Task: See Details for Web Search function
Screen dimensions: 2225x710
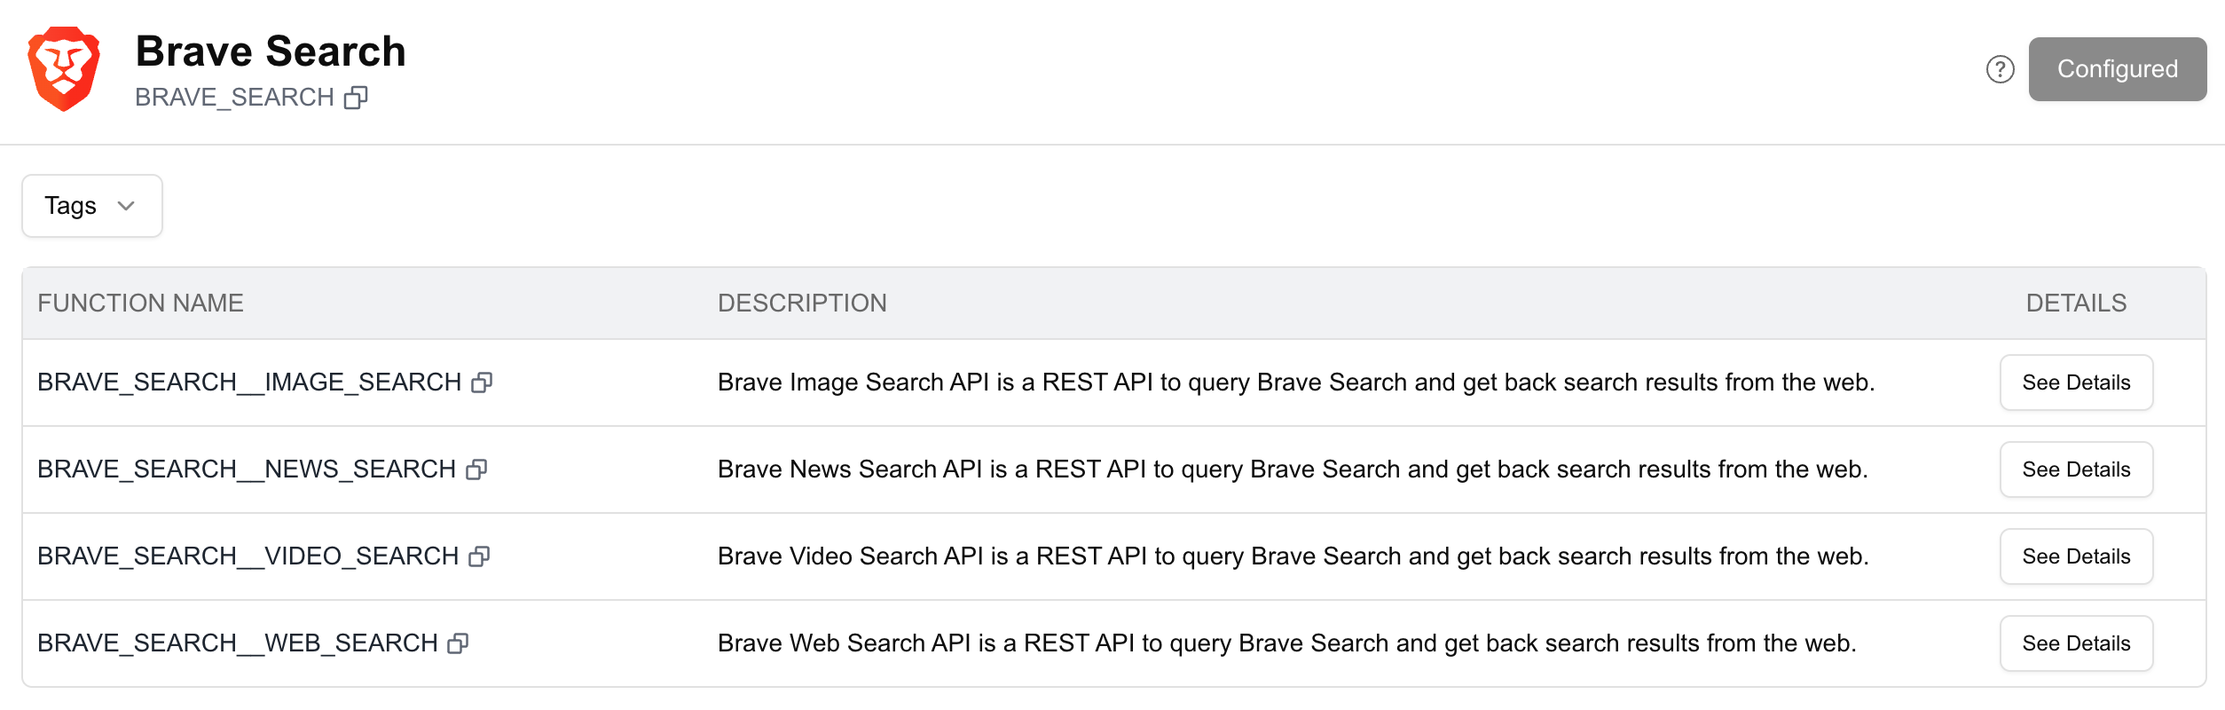Action: pos(2076,643)
